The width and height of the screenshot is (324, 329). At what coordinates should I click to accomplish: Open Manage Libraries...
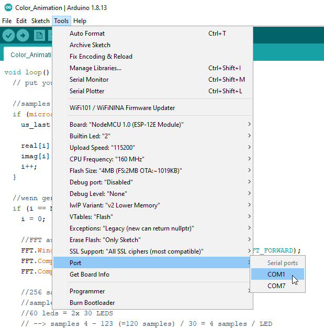(152, 68)
